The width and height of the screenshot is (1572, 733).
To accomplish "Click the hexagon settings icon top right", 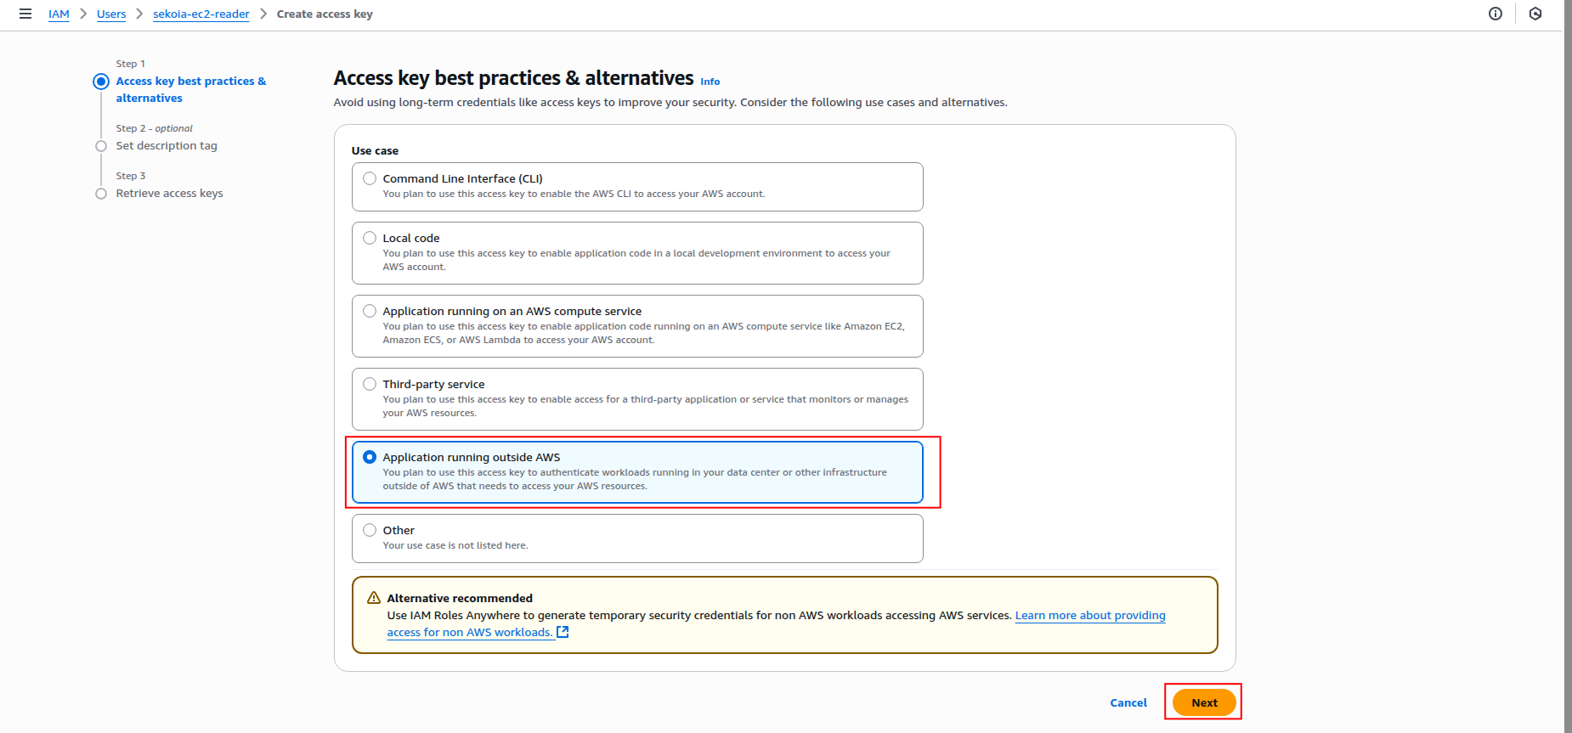I will pos(1535,14).
